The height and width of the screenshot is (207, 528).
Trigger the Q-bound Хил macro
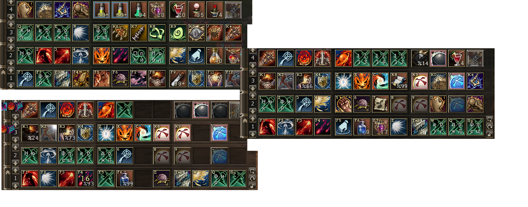tap(25, 33)
